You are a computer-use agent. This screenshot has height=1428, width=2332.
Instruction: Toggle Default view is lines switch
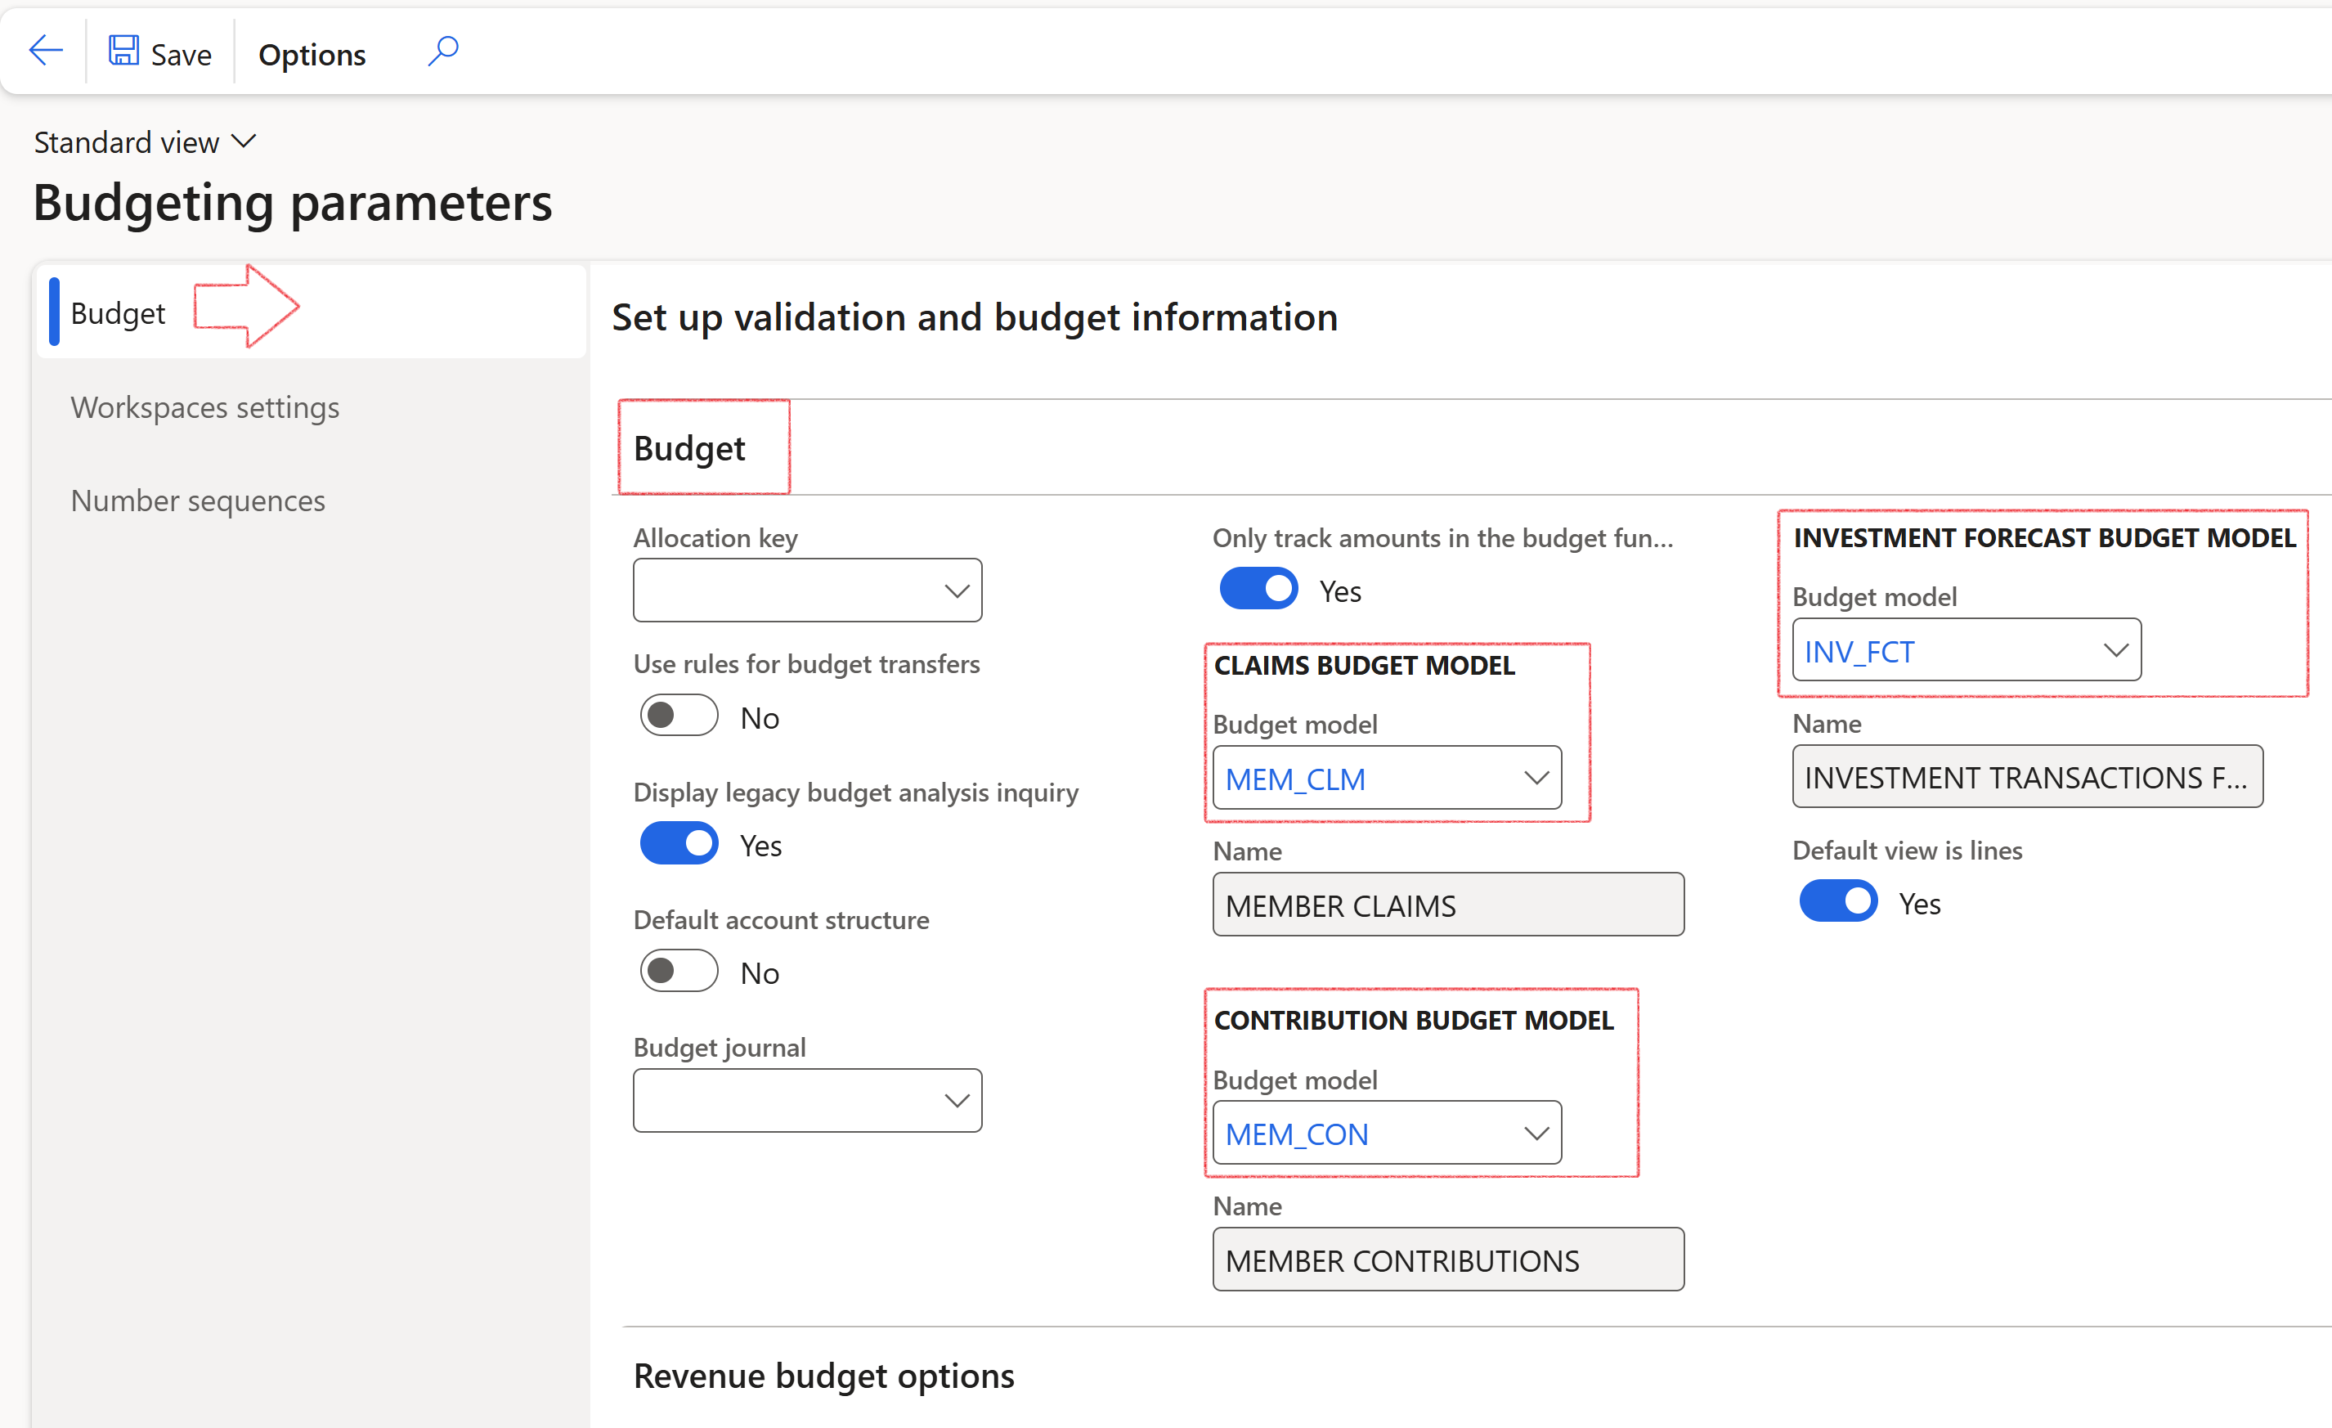click(1838, 901)
